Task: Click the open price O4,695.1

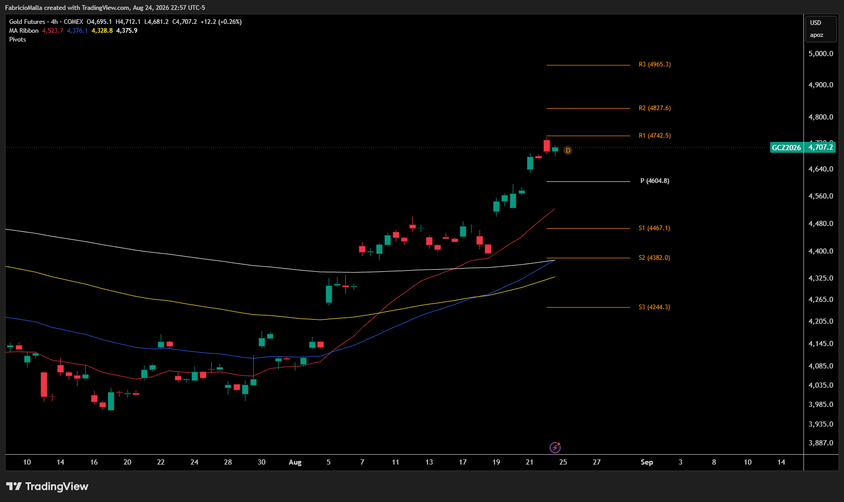Action: 99,22
